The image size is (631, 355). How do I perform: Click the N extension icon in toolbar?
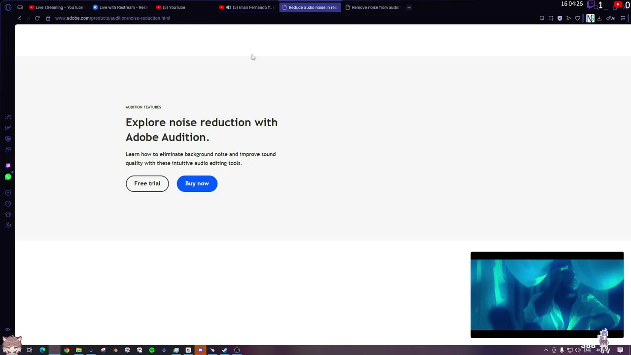click(x=590, y=18)
